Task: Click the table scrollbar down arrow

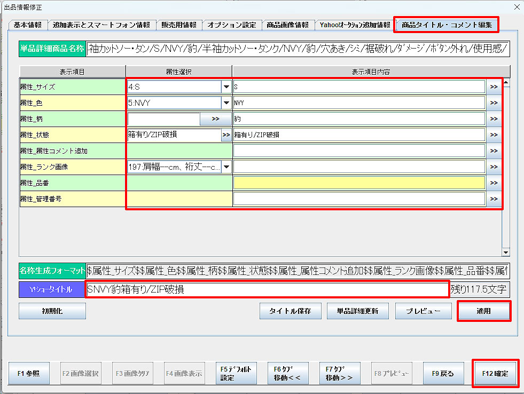Action: point(506,253)
